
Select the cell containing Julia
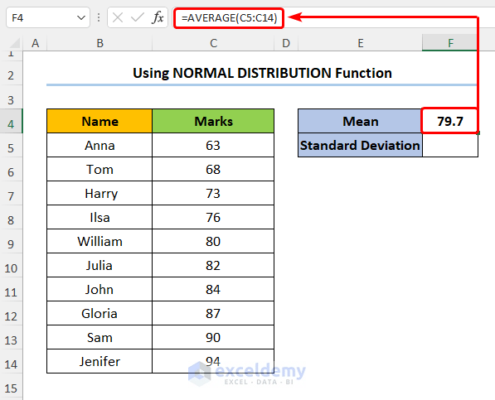[99, 265]
